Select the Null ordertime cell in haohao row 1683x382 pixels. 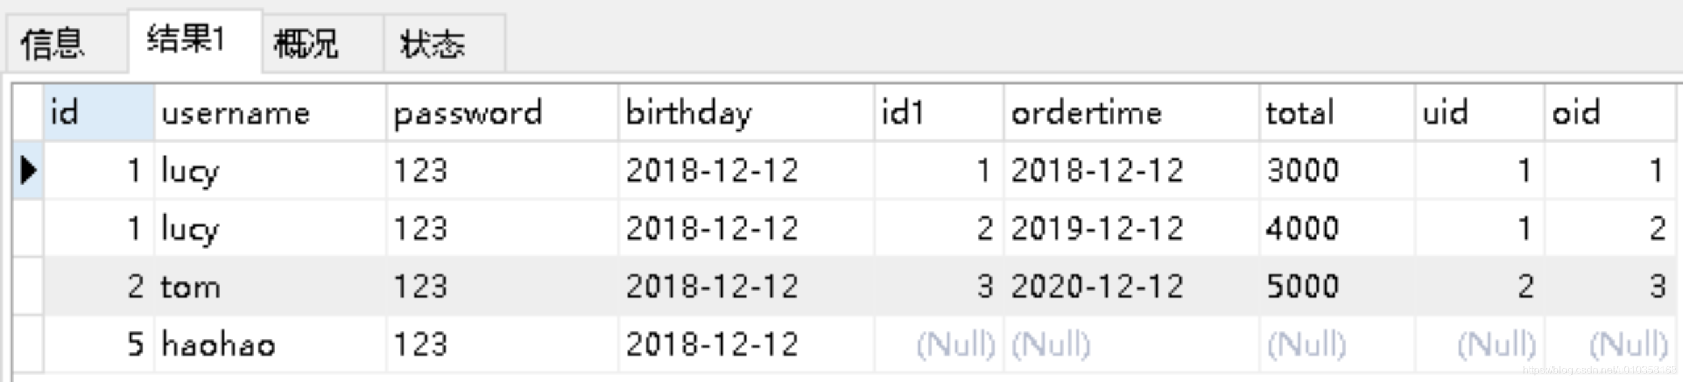tap(1131, 344)
